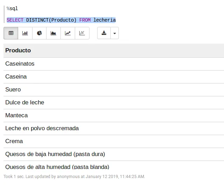Open download format dropdown arrow
The image size is (224, 185).
115,33
